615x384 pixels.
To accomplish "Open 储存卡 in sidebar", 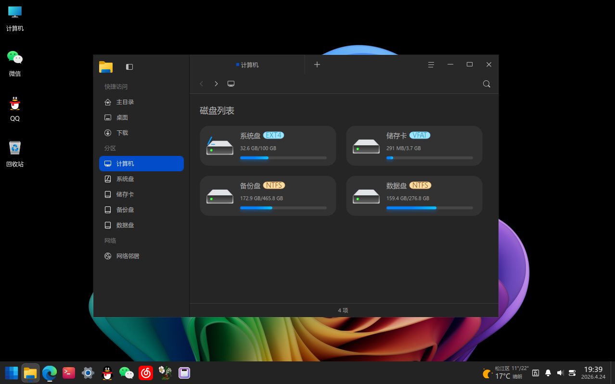I will pyautogui.click(x=141, y=194).
